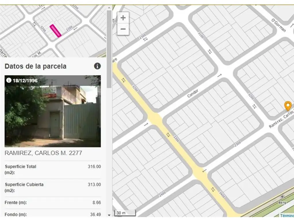Click the photo date '18/12/1996' label

25,80
